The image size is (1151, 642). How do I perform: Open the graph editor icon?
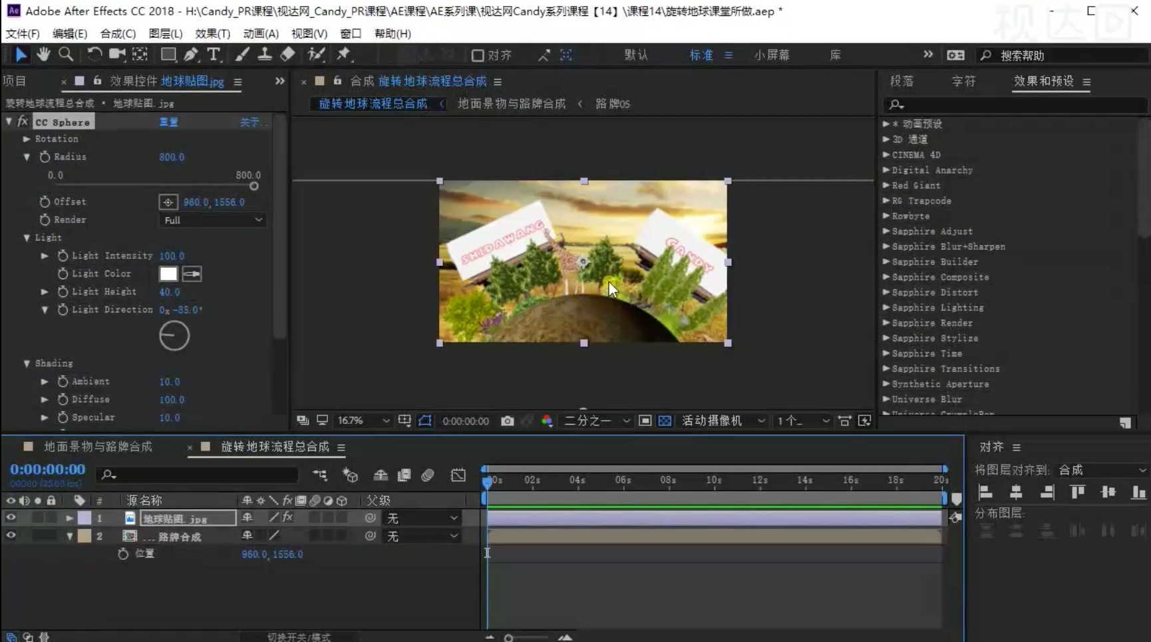tap(458, 475)
